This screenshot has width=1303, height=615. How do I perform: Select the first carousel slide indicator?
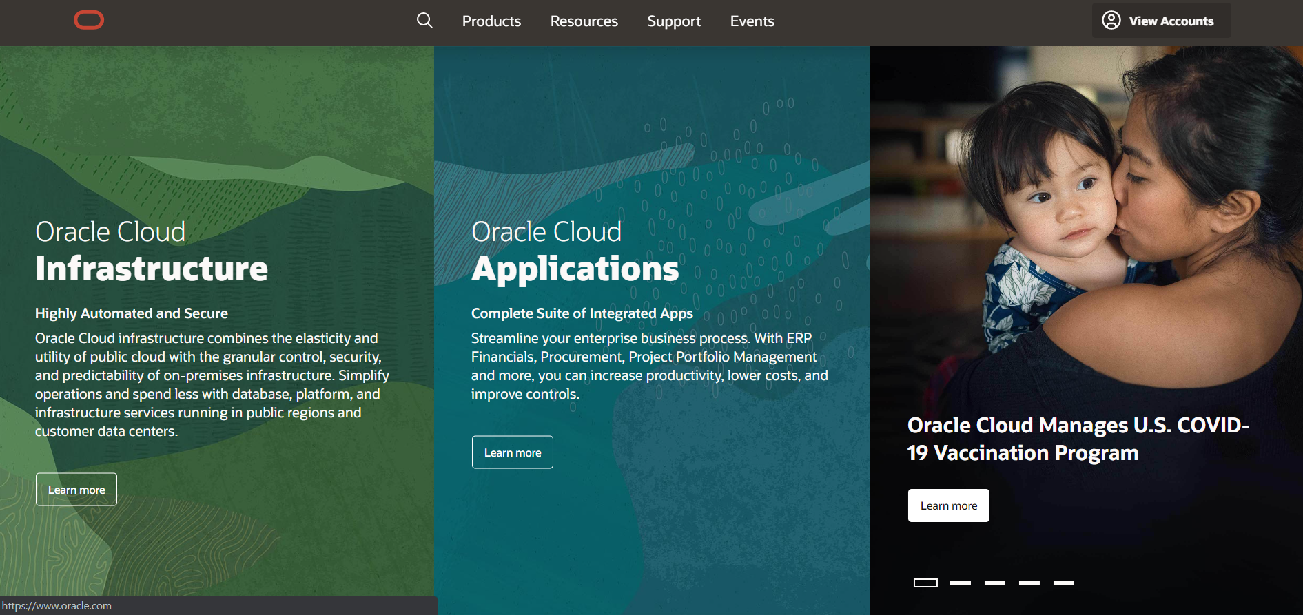point(925,583)
